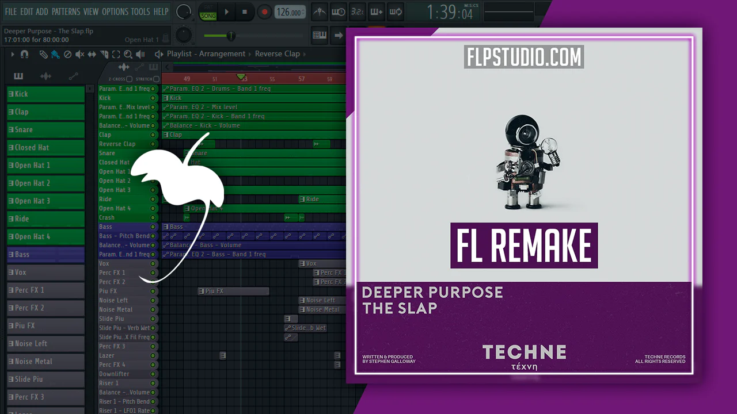The height and width of the screenshot is (414, 737).
Task: Open the HELP menu
Action: coord(161,11)
